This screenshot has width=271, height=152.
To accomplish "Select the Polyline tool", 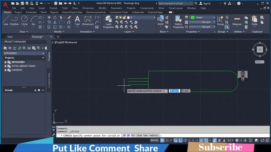I will tap(14, 21).
